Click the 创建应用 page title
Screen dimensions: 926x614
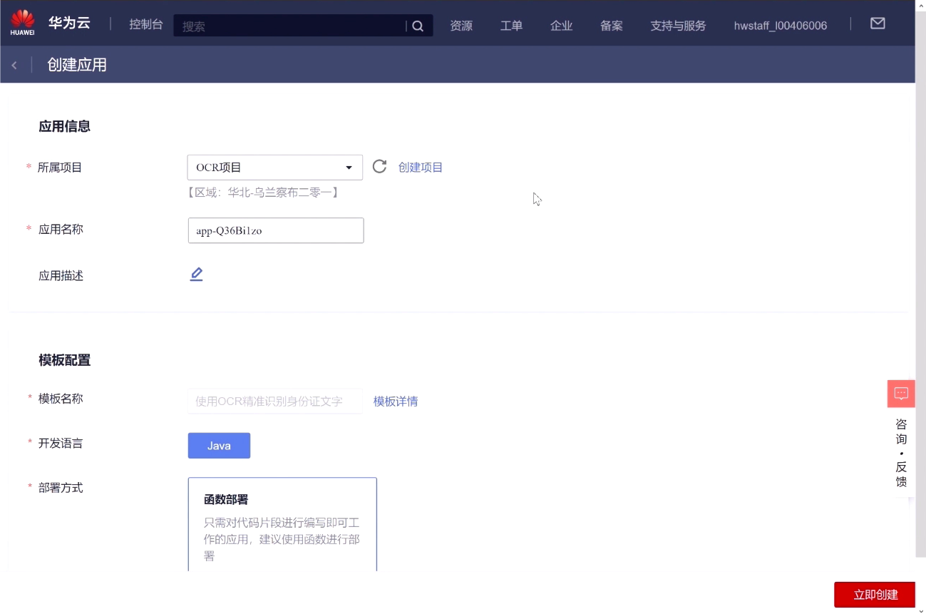77,66
